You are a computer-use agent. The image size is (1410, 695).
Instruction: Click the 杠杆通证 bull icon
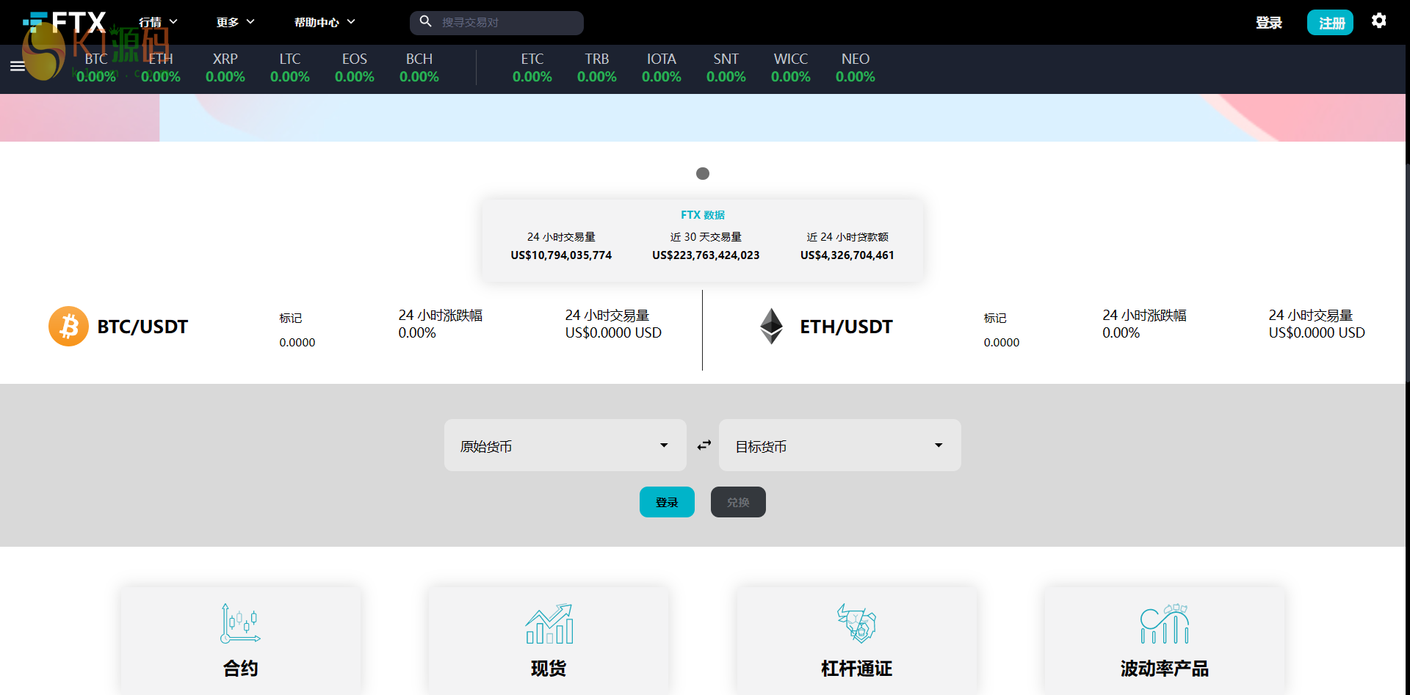(856, 623)
